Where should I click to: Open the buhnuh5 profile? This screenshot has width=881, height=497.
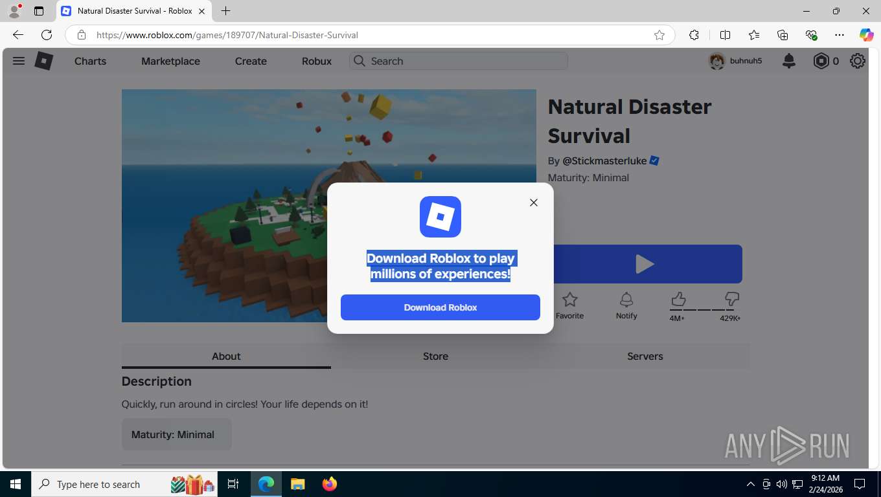tap(735, 61)
